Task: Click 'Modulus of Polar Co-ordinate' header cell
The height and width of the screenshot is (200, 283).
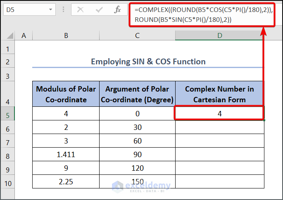Action: coord(66,94)
